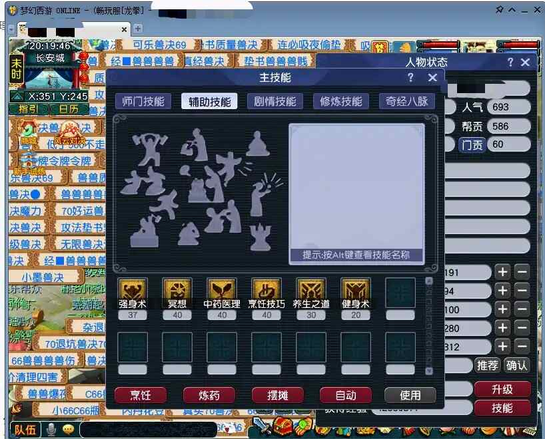This screenshot has height=439, width=545.
Task: Click 推荐 attribute allocation button
Action: (x=488, y=365)
